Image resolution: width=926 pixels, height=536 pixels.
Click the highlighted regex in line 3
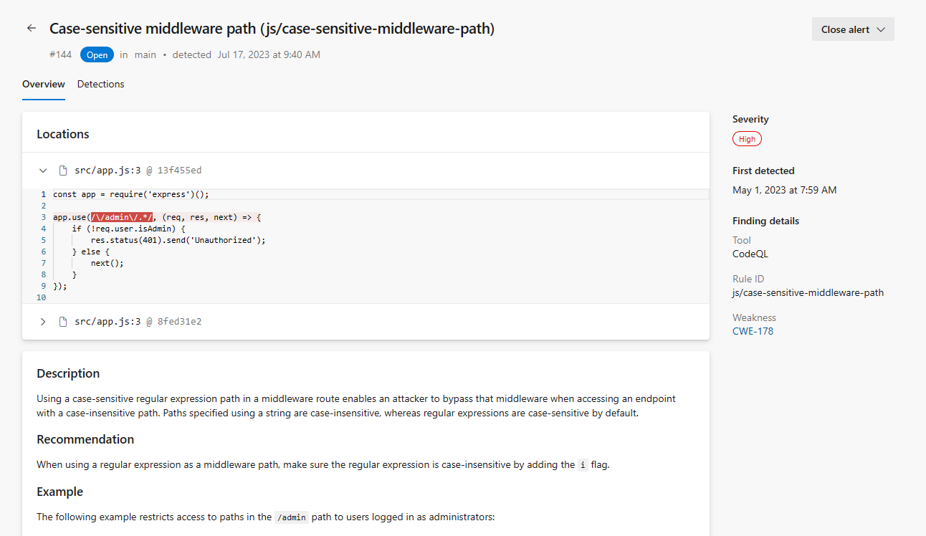[x=122, y=217]
